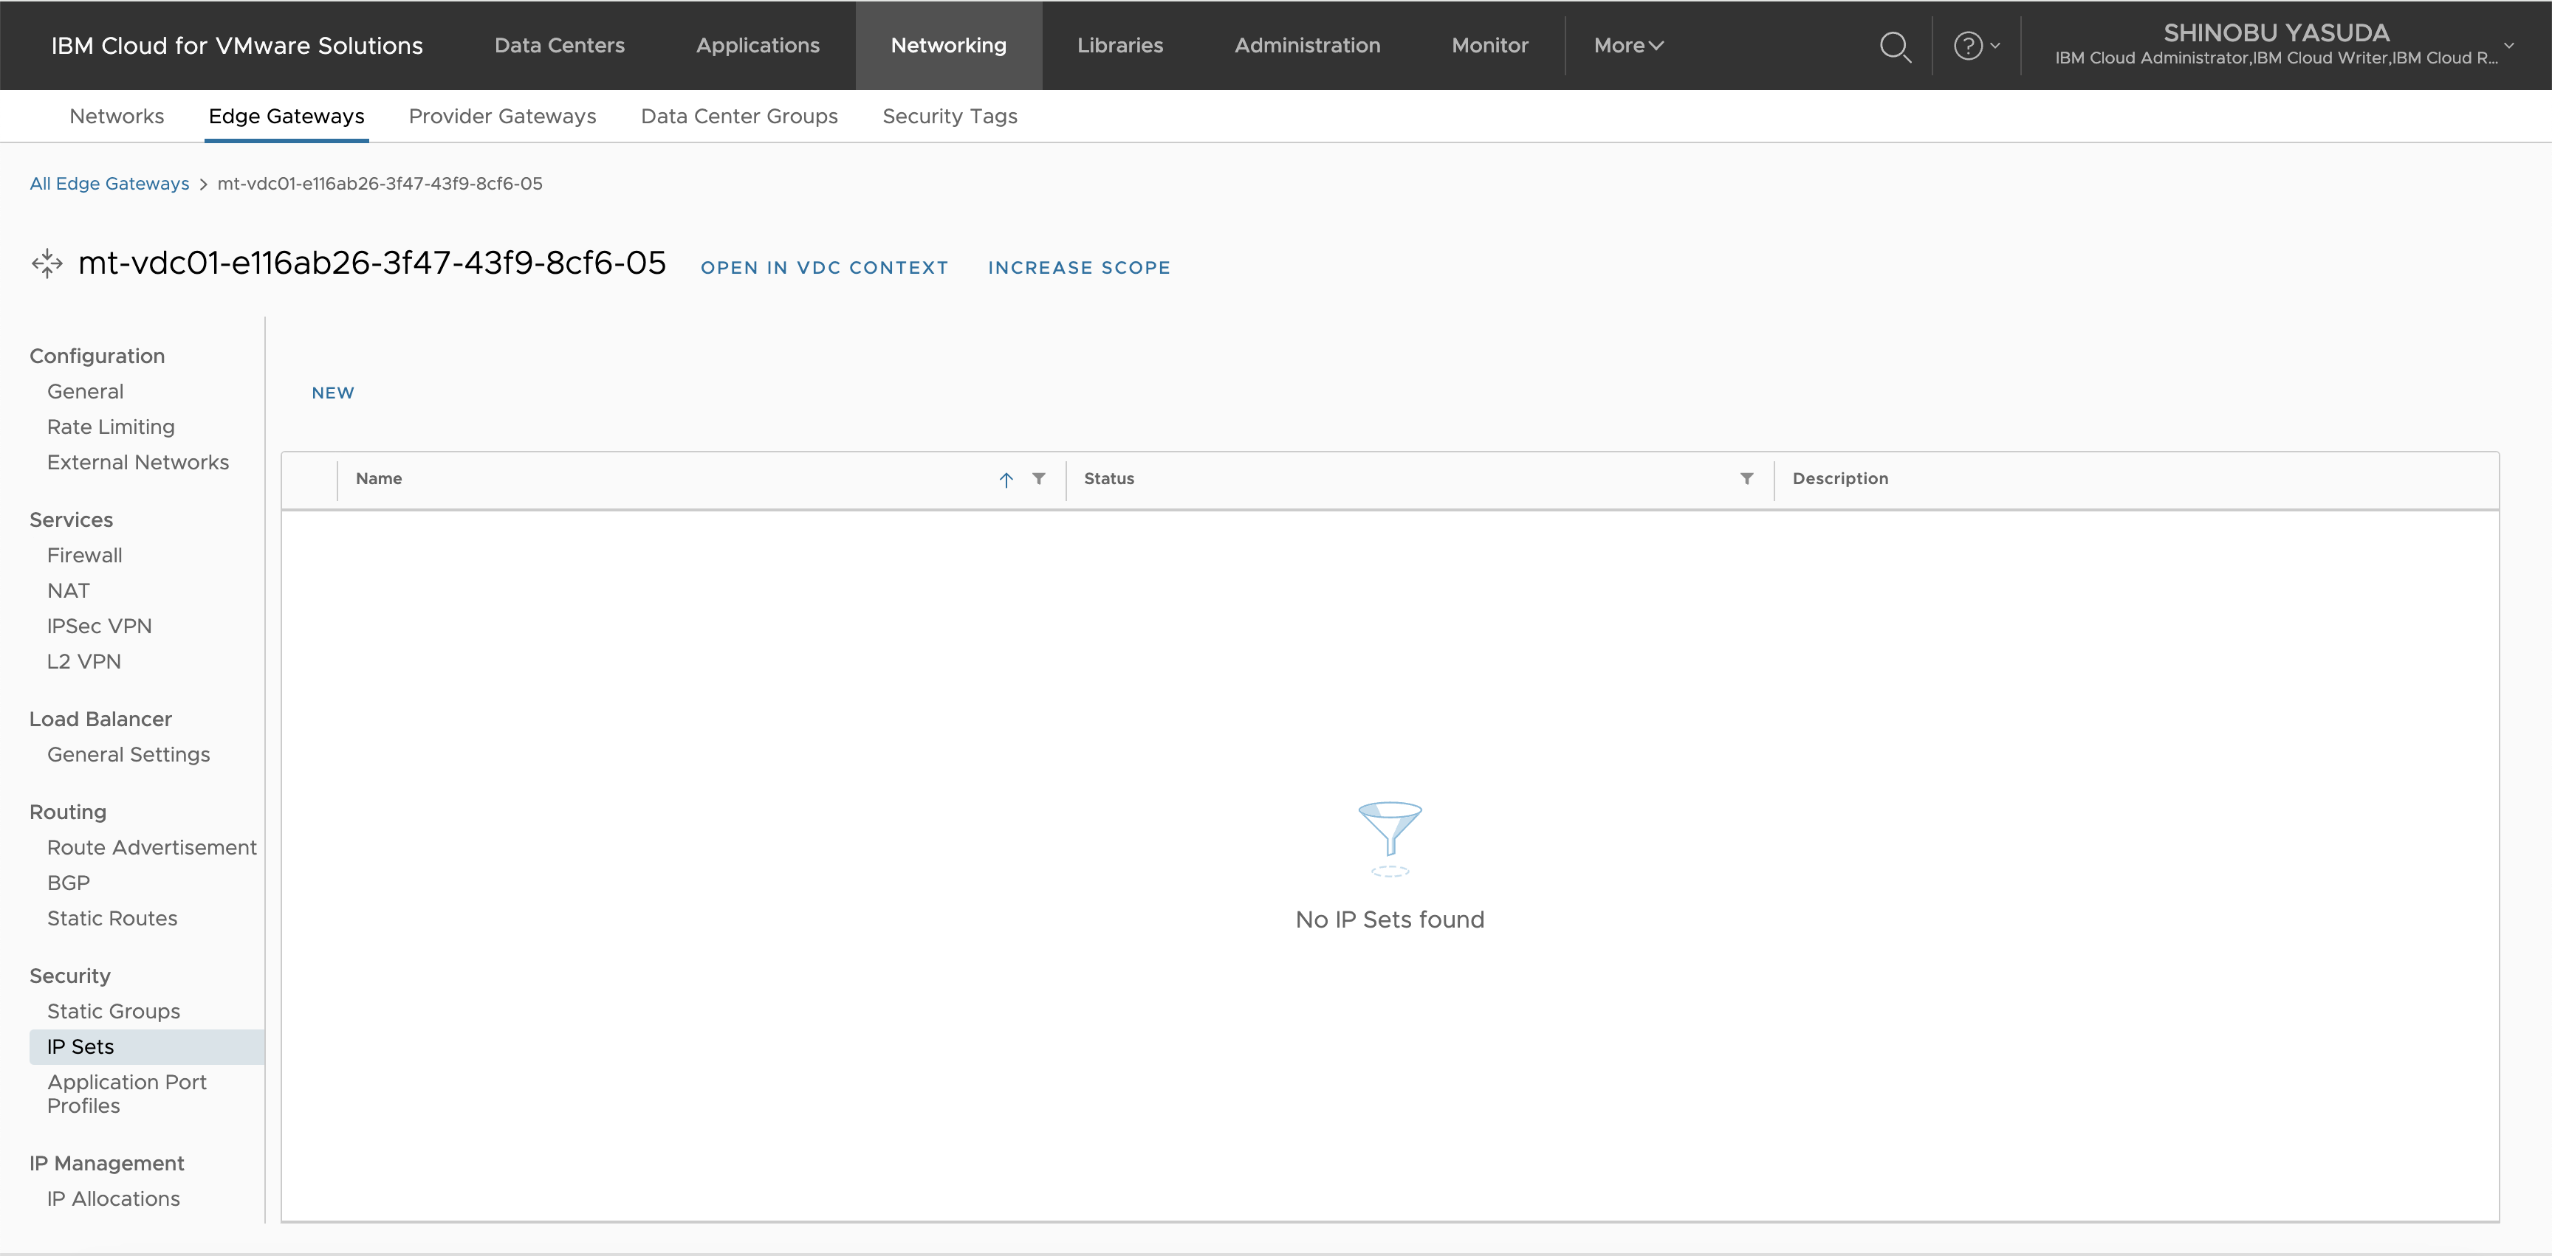Click the search magnifier icon
The image size is (2552, 1256).
click(x=1894, y=46)
